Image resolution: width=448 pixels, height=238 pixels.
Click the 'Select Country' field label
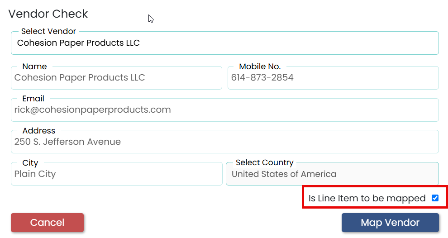point(265,162)
